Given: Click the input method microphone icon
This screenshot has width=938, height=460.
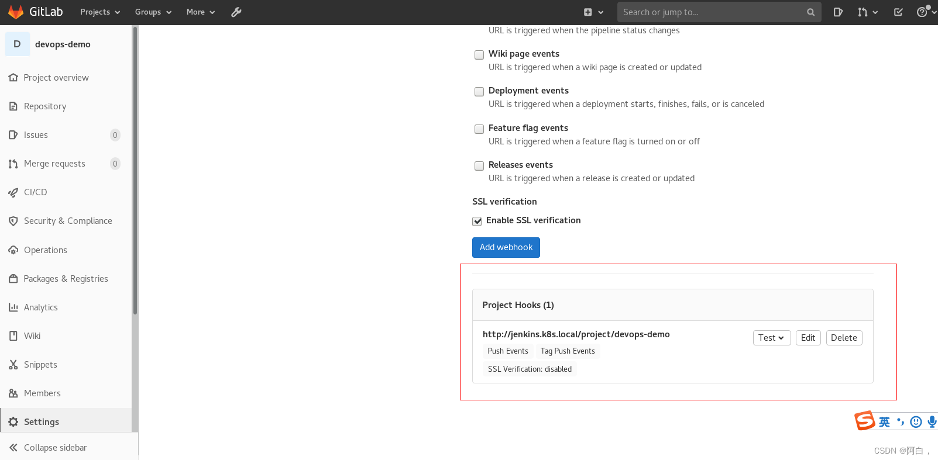Looking at the screenshot, I should (x=932, y=421).
